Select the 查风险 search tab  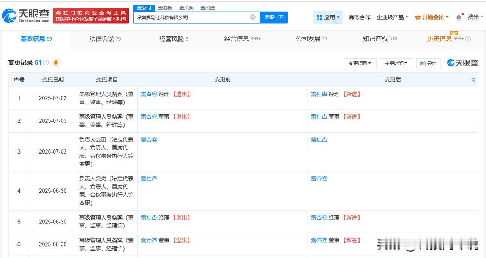[x=208, y=8]
